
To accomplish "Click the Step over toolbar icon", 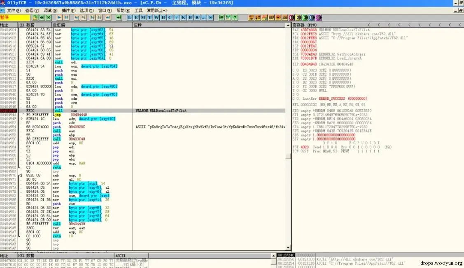I will (84, 17).
